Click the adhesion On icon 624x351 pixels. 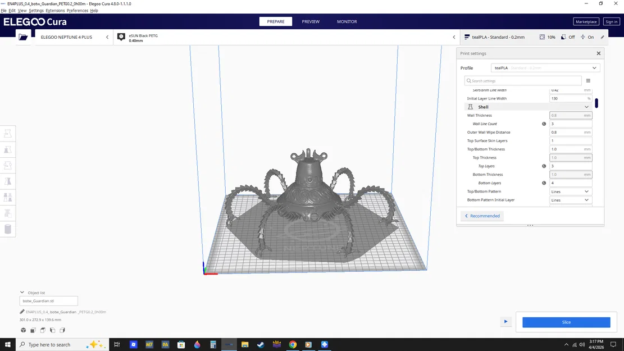click(582, 37)
